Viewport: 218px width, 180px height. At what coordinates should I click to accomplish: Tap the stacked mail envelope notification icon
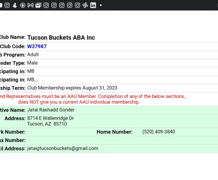[x=38, y=5]
